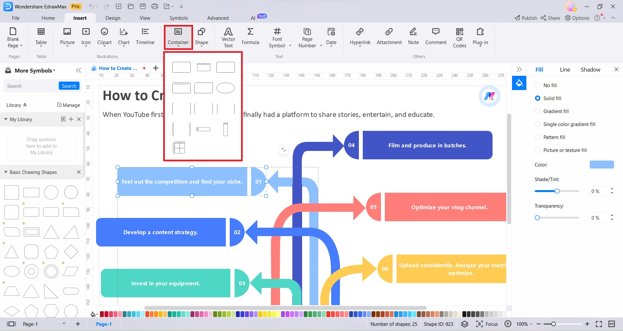Add a new document tab
The image size is (623, 331).
(x=156, y=68)
